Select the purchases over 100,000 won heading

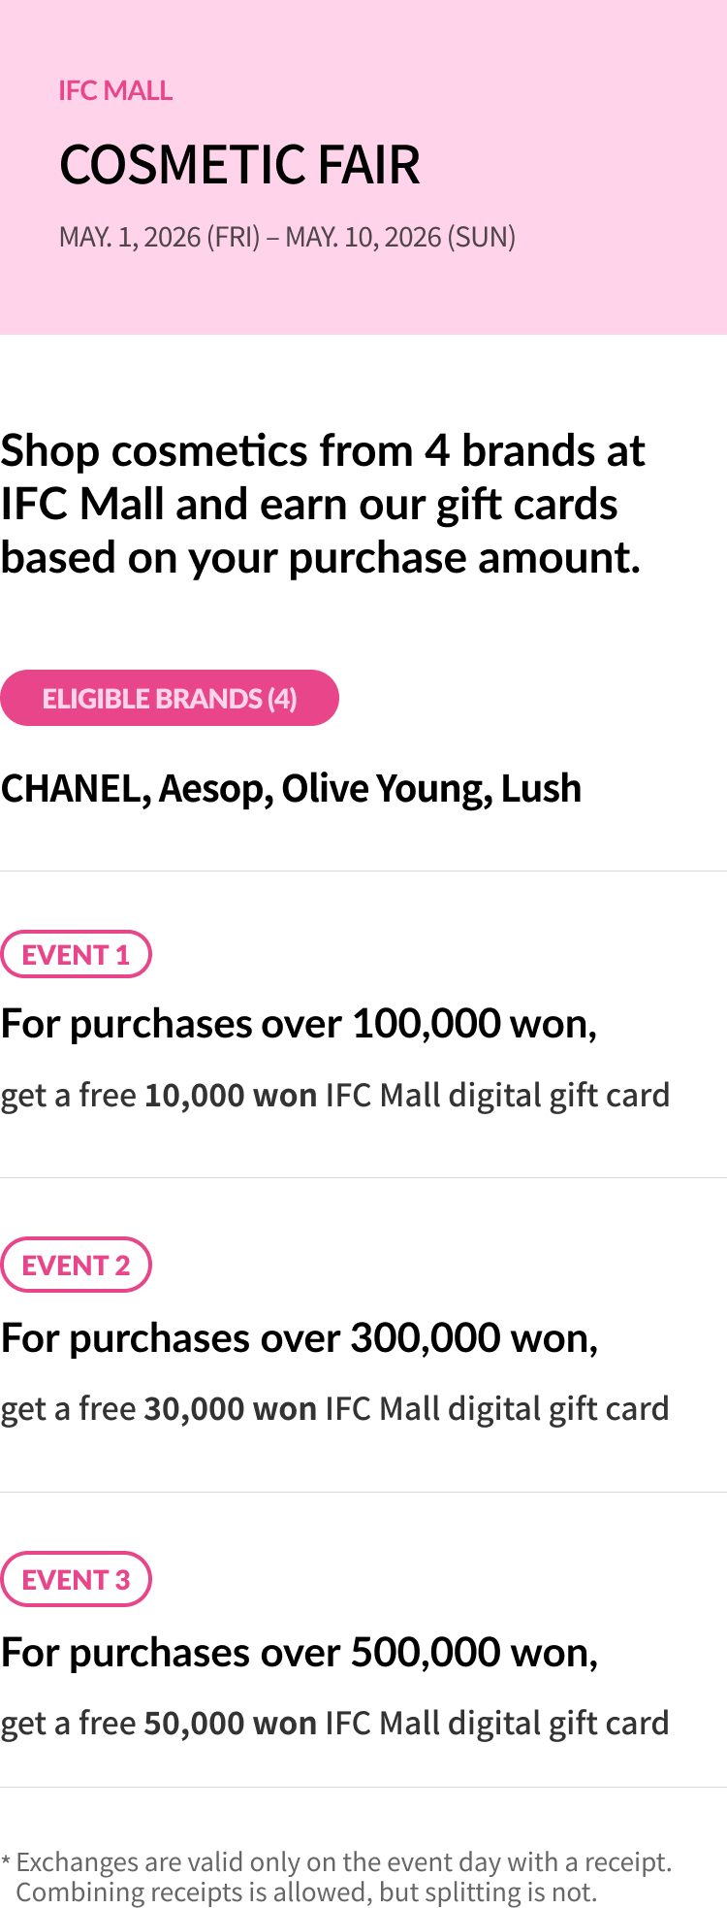299,1024
